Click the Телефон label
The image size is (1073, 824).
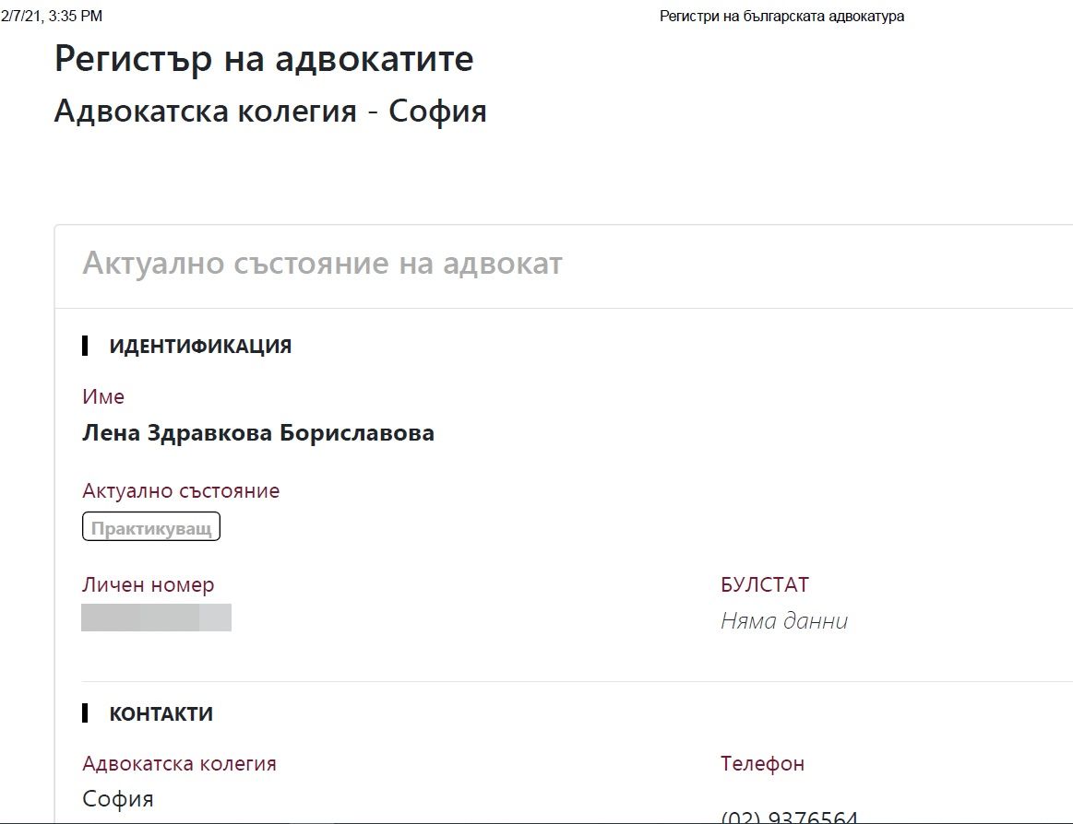[762, 763]
